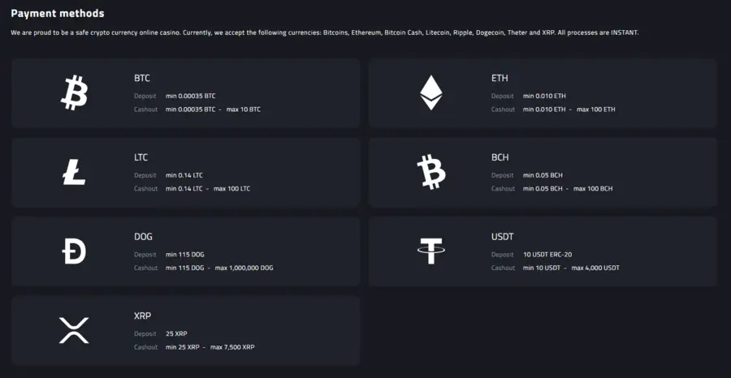731x378 pixels.
Task: Select the XRP Ripple logo icon
Action: pos(74,330)
